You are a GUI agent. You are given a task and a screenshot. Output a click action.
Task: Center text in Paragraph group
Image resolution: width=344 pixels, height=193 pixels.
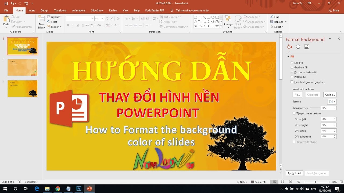(x=131, y=25)
